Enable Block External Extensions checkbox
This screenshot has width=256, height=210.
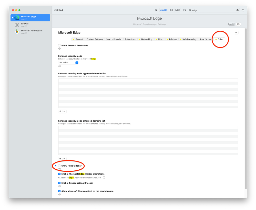[x=59, y=45]
